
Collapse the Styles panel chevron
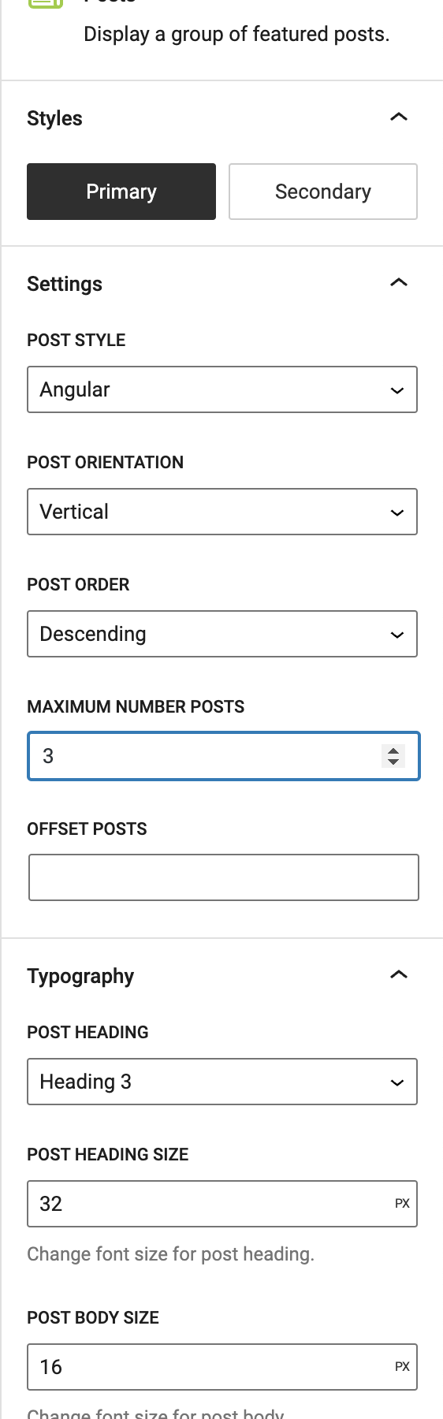coord(399,117)
